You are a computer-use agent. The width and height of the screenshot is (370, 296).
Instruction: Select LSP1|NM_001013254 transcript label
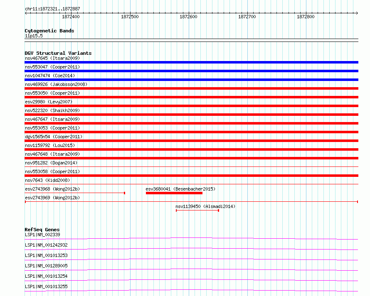coord(46,276)
